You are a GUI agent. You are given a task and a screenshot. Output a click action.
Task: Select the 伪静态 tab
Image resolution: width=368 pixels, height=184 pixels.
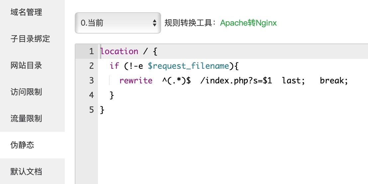point(22,145)
